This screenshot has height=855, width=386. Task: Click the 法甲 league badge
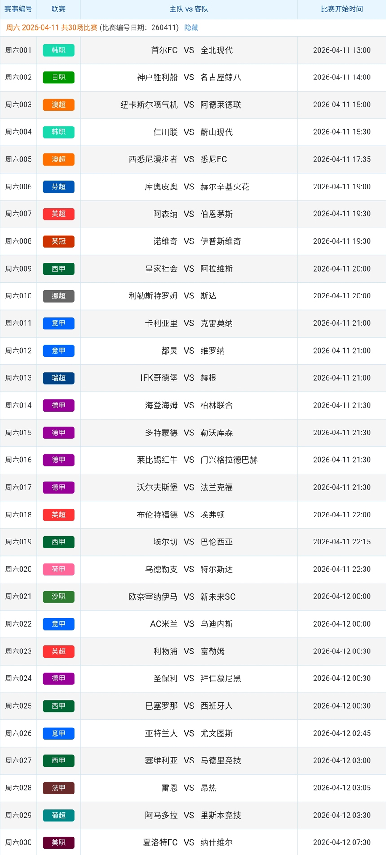58,788
